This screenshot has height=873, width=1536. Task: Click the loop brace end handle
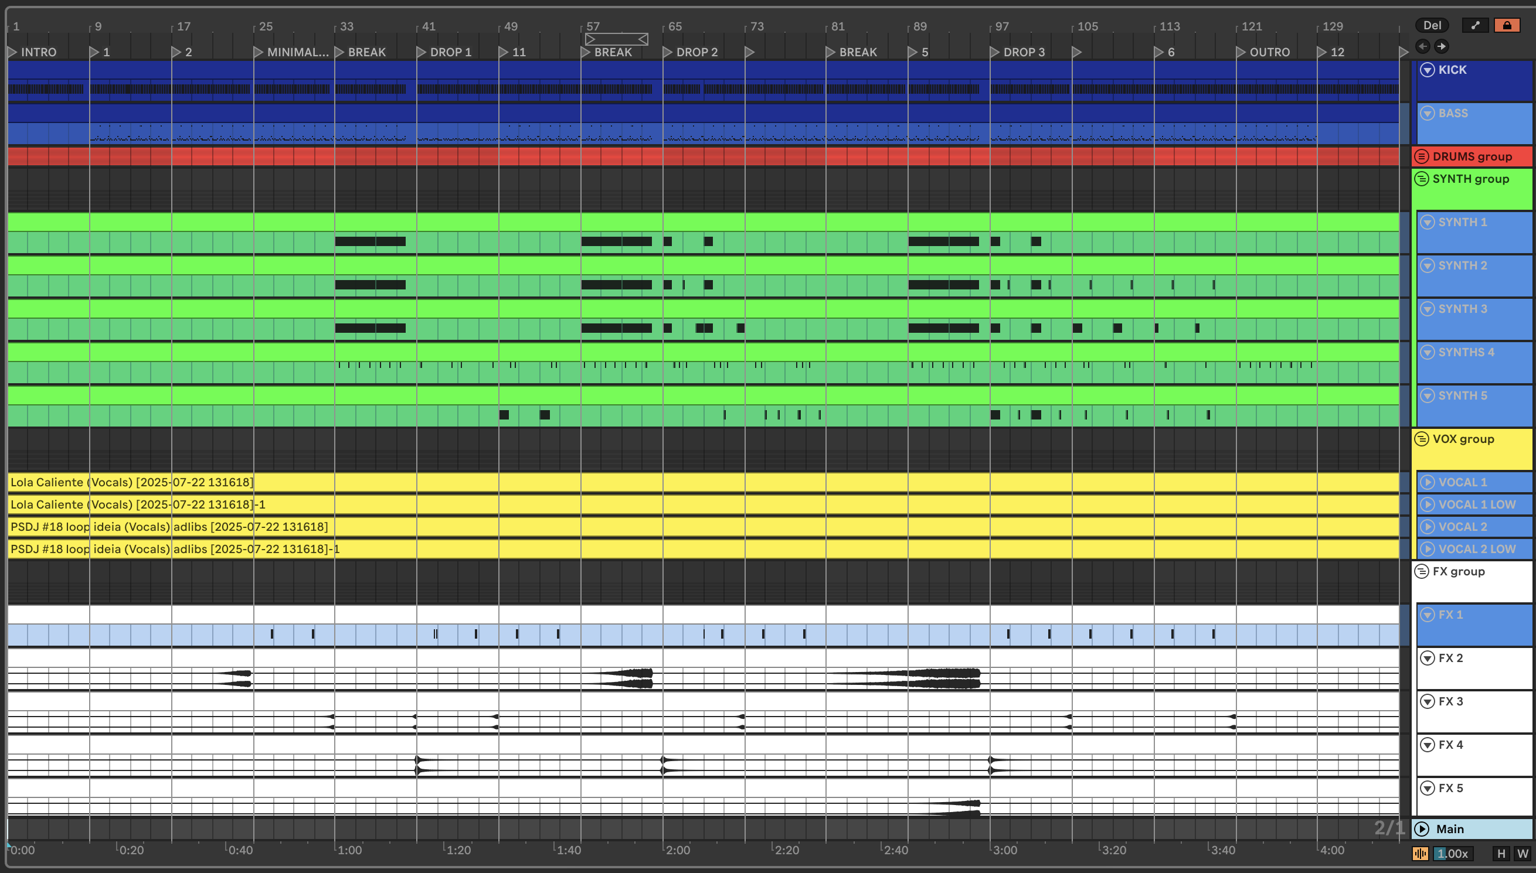(x=643, y=39)
